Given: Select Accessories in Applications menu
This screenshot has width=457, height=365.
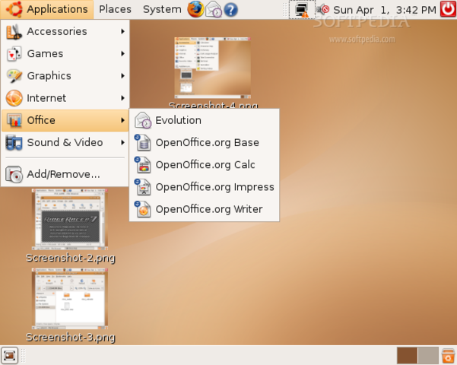Looking at the screenshot, I should click(x=65, y=31).
